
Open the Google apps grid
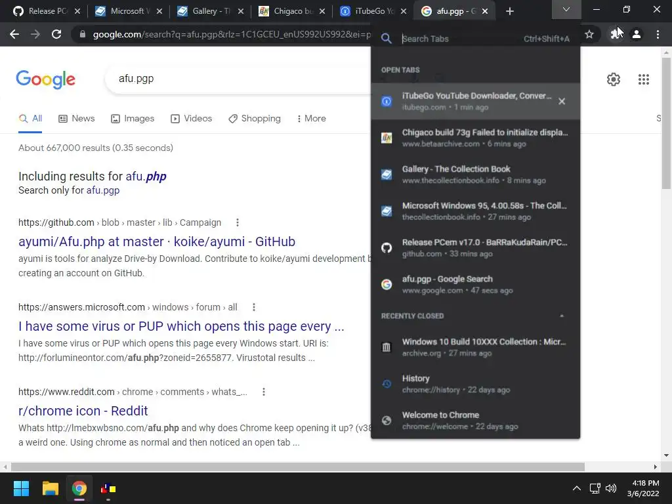click(643, 79)
